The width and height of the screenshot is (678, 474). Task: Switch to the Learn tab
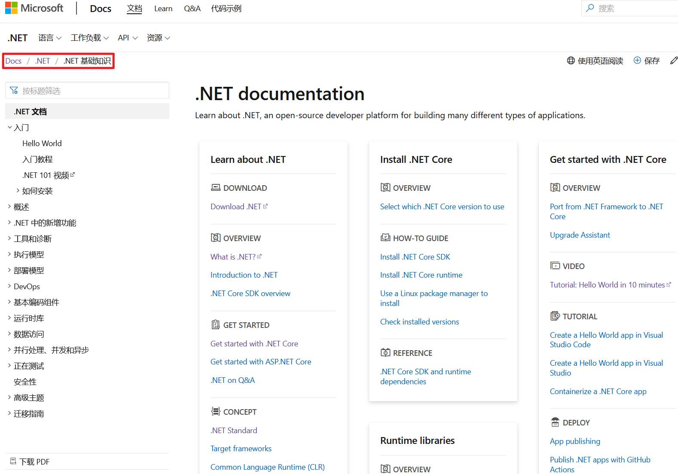coord(163,9)
